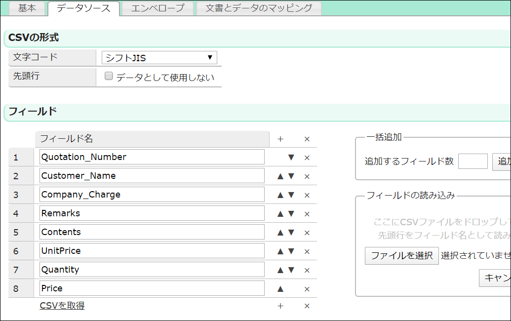Delete the Remarks field row
This screenshot has width=511, height=321.
(307, 214)
